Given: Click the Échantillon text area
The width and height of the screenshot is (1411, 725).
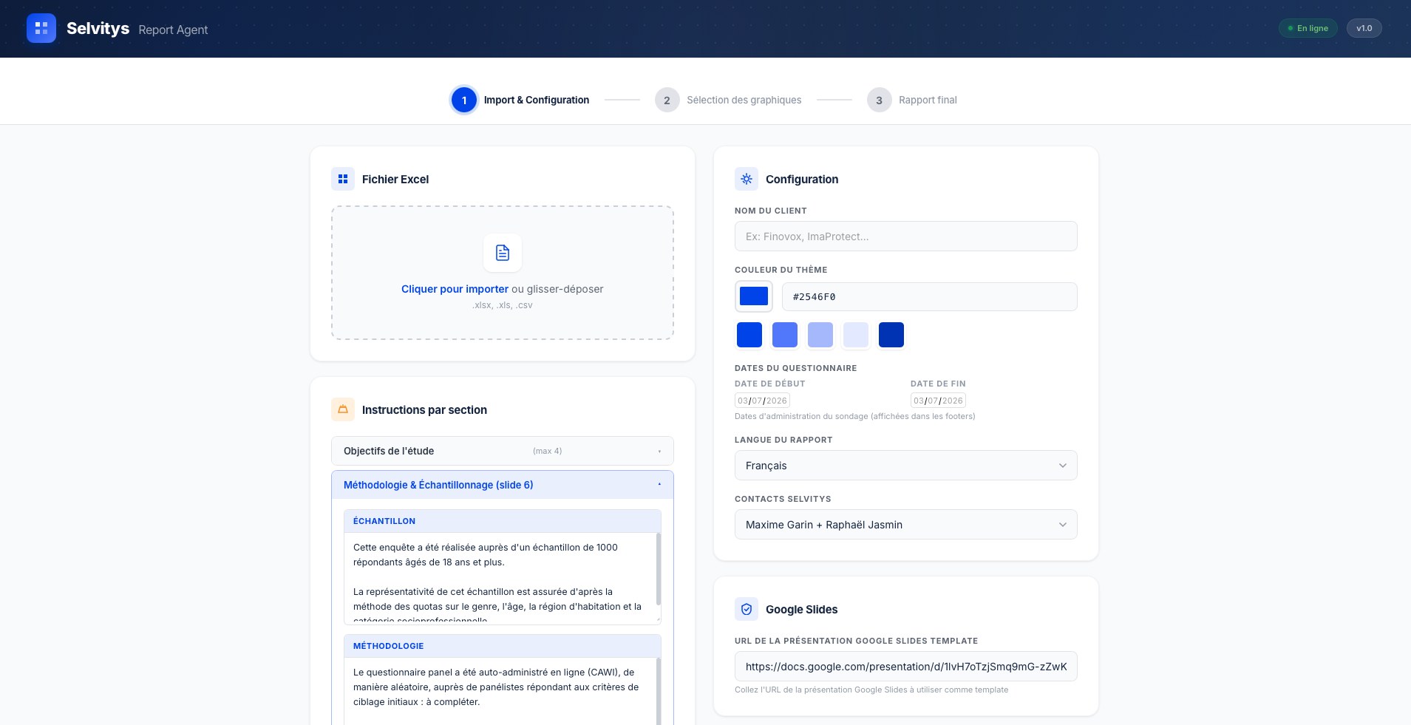Looking at the screenshot, I should click(500, 578).
